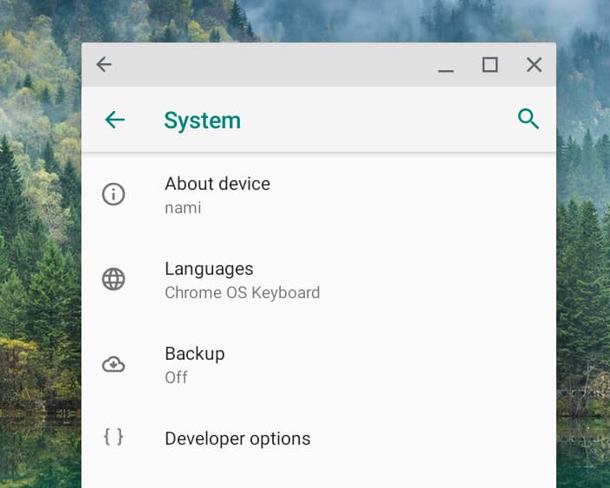Click the gray window back arrow in title bar

(x=104, y=64)
